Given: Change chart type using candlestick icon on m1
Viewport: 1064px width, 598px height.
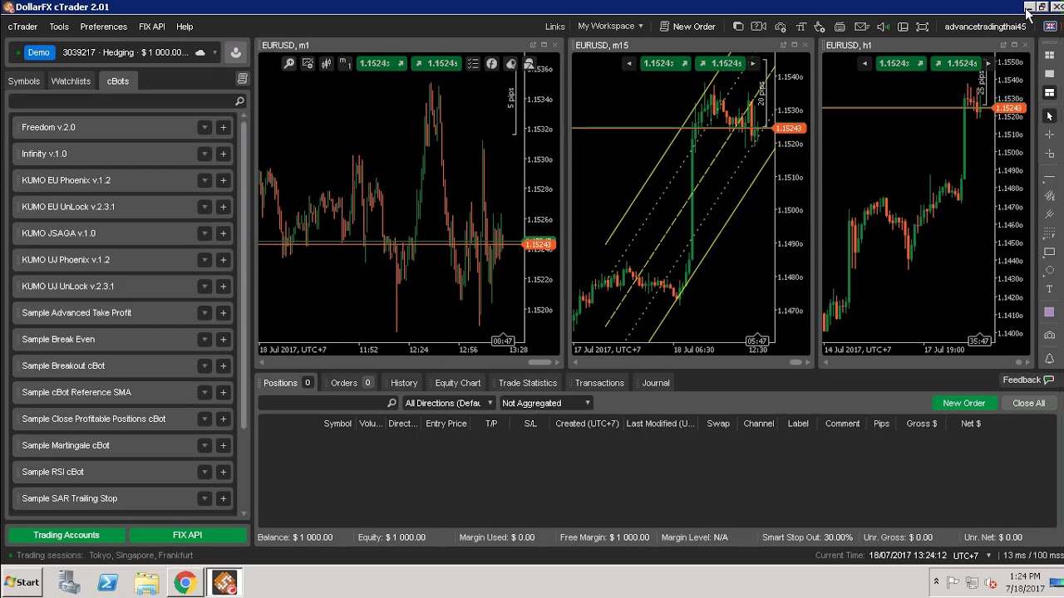Looking at the screenshot, I should [327, 64].
